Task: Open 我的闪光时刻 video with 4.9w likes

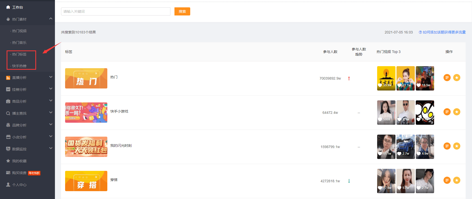Action: [x=425, y=147]
